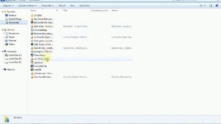Click the La Casa De Papel Title cell
This screenshot has height=124, width=221.
76,37
